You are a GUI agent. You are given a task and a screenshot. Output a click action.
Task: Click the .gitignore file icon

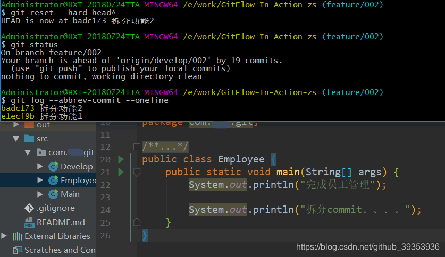point(29,208)
